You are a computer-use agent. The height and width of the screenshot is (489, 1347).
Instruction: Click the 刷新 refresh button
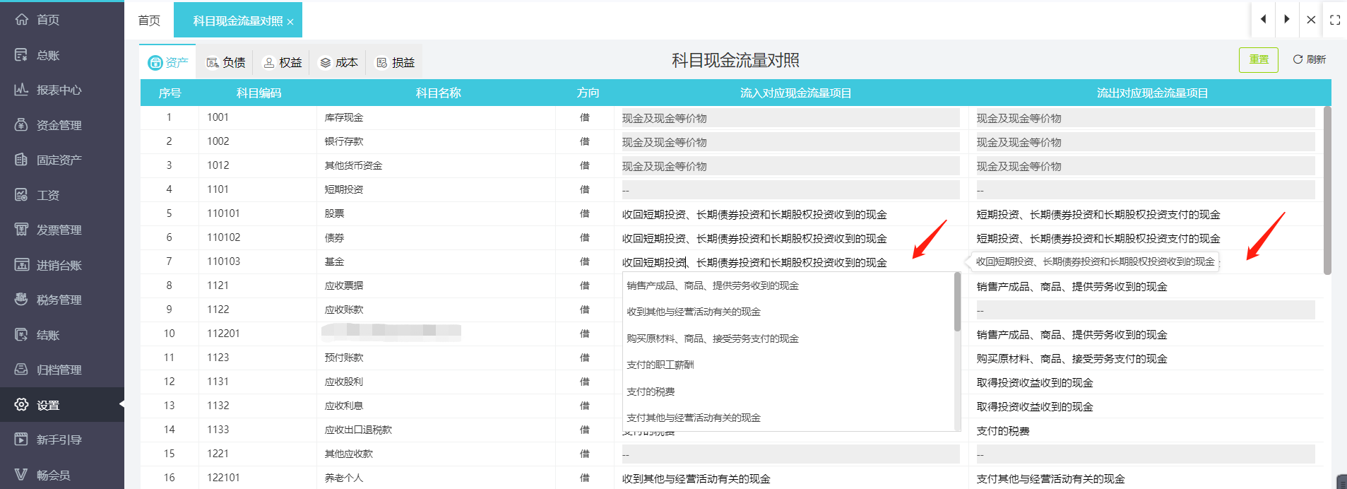point(1309,60)
